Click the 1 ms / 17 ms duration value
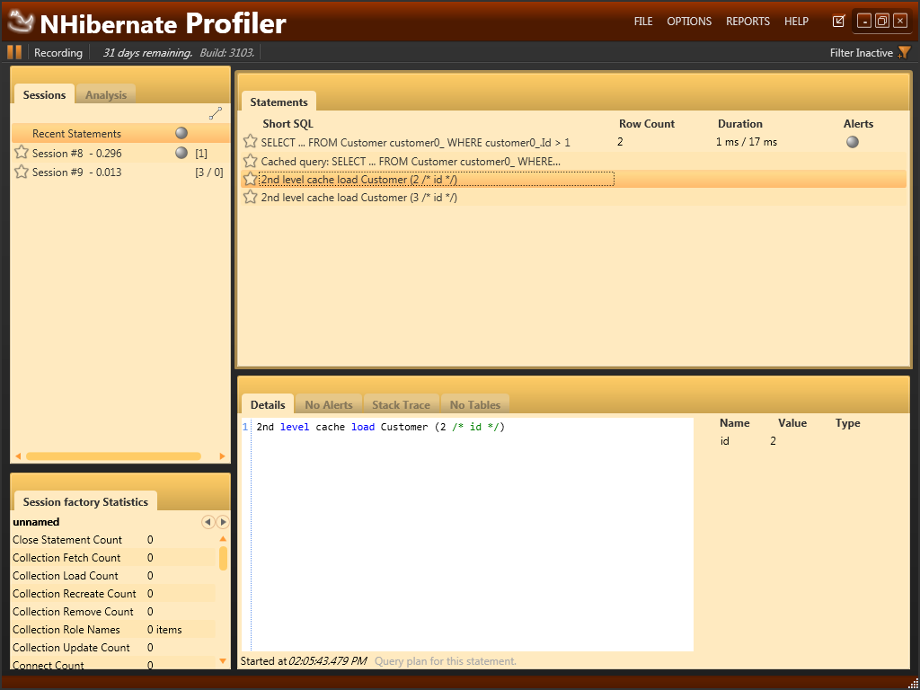This screenshot has width=920, height=690. click(x=747, y=141)
